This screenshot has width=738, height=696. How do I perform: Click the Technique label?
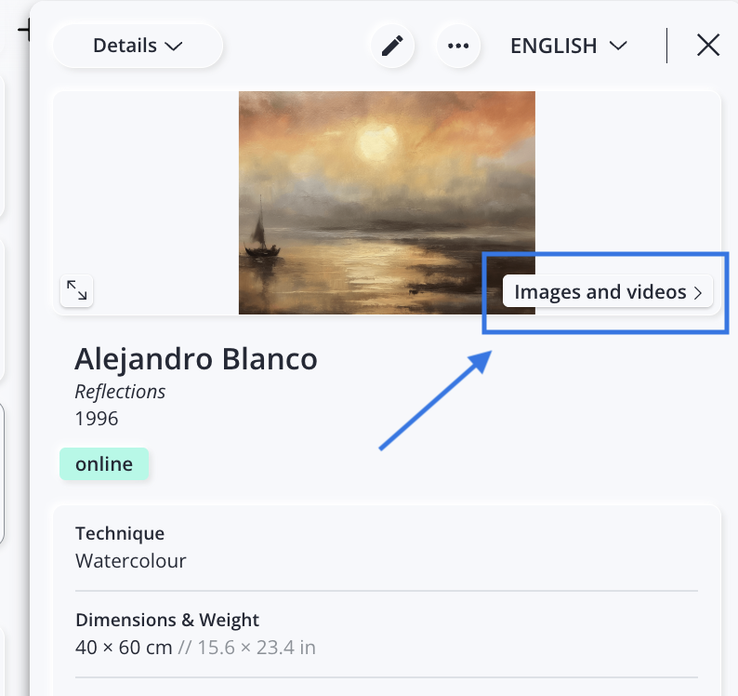point(120,533)
